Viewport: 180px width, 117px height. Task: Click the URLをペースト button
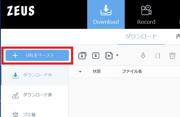[37, 55]
